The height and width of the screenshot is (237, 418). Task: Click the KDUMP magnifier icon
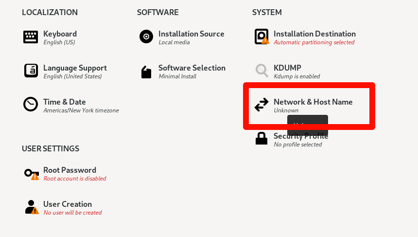[x=262, y=71]
